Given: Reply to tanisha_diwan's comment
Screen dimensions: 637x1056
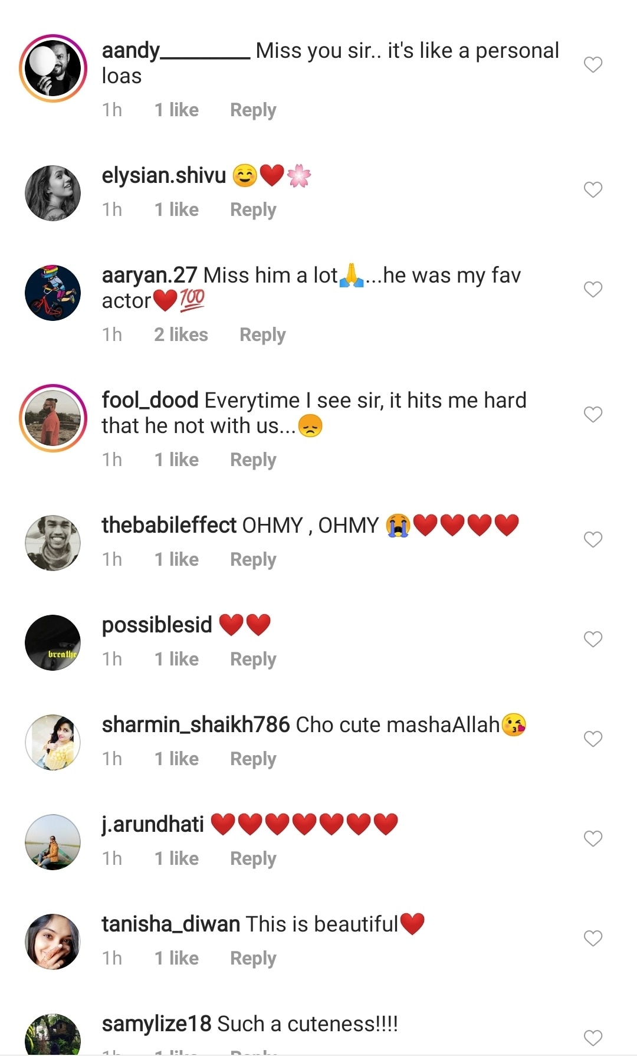Looking at the screenshot, I should pyautogui.click(x=253, y=959).
